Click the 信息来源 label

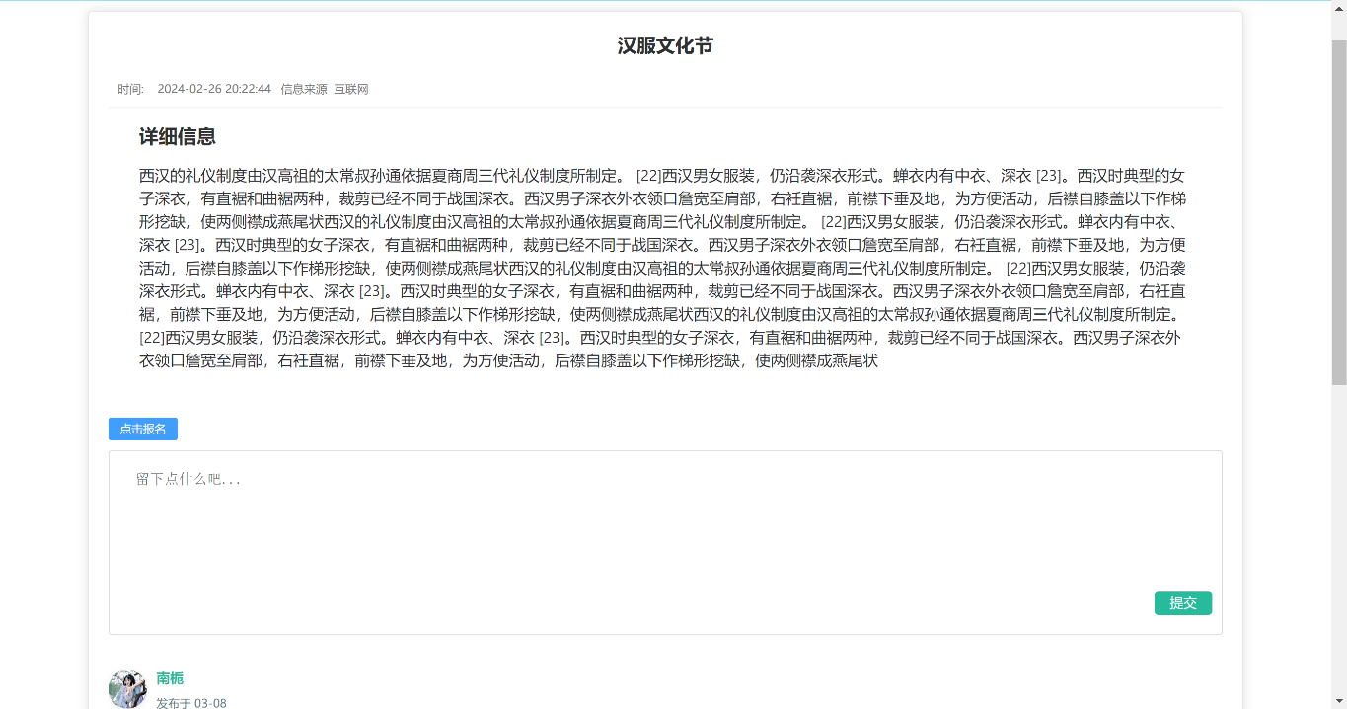click(x=304, y=89)
